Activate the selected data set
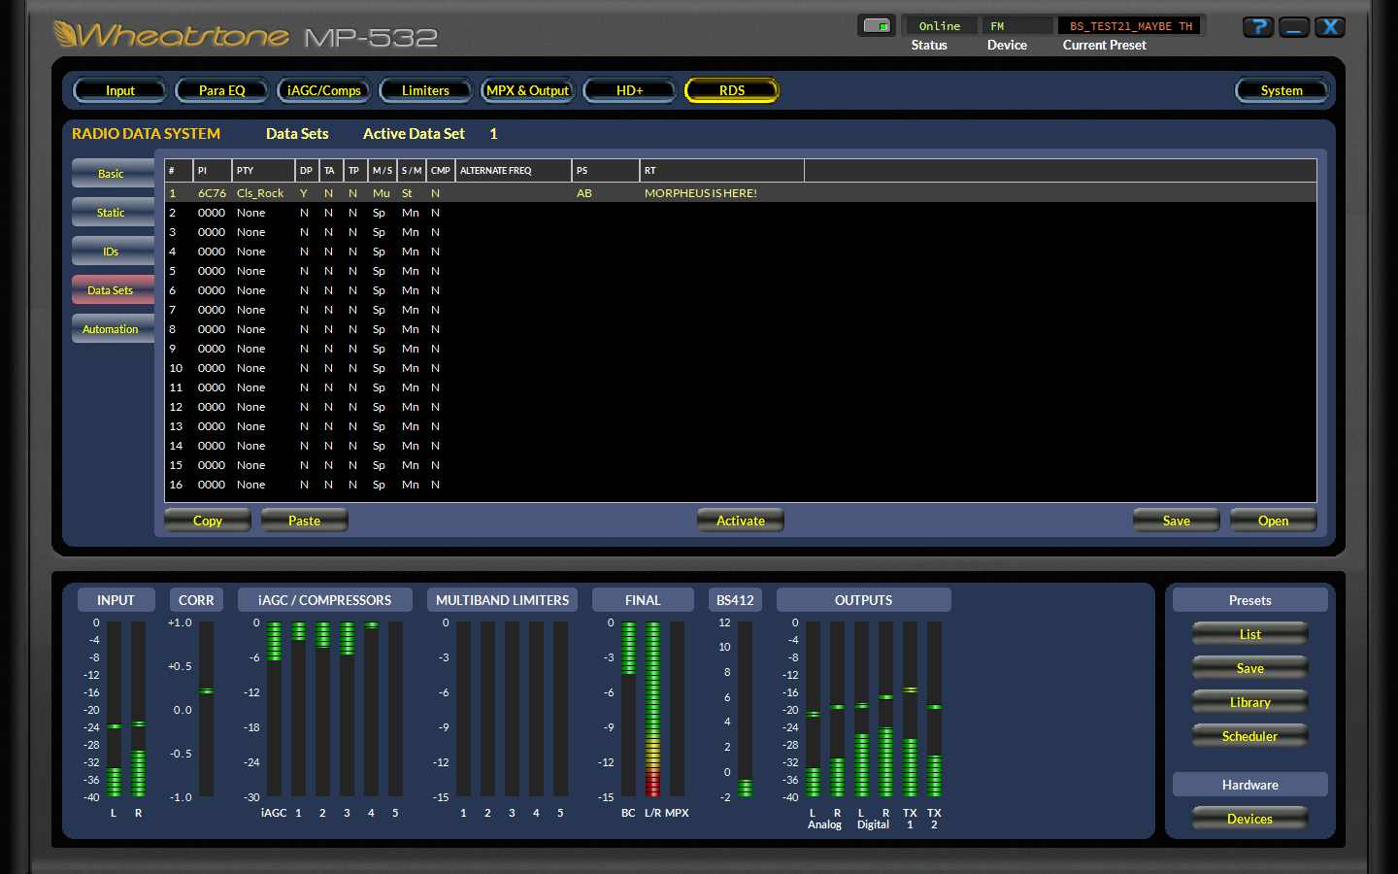The height and width of the screenshot is (874, 1398). coord(741,521)
